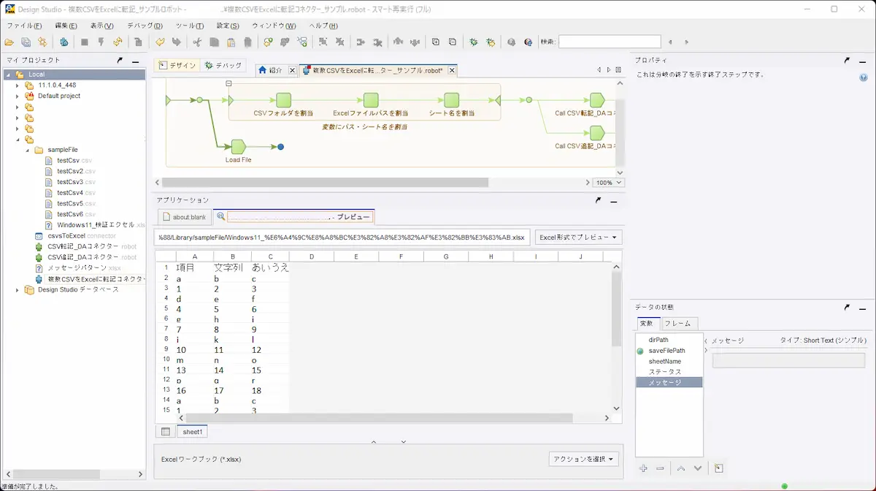Image resolution: width=876 pixels, height=491 pixels.
Task: Click the edit variable icon beside the arrows
Action: click(x=718, y=468)
